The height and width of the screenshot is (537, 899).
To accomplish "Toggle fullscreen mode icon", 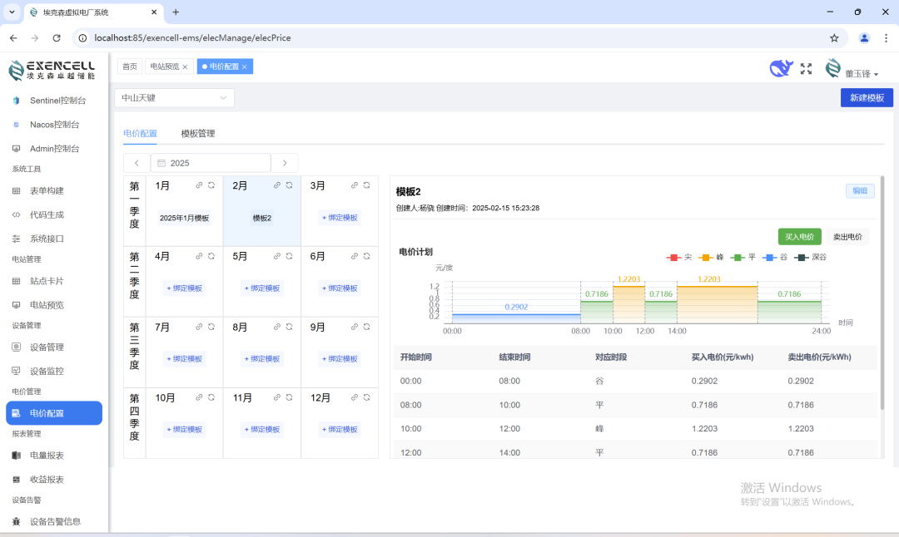I will (x=806, y=69).
